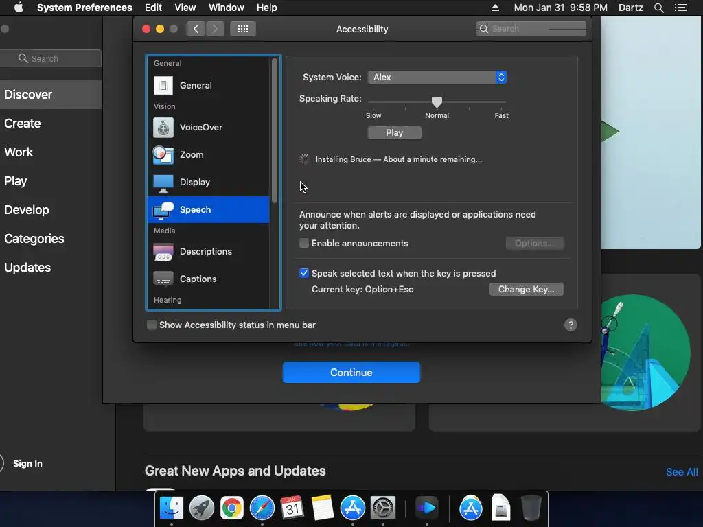Click Installing Bruce status text
Image resolution: width=703 pixels, height=527 pixels.
pyautogui.click(x=399, y=159)
